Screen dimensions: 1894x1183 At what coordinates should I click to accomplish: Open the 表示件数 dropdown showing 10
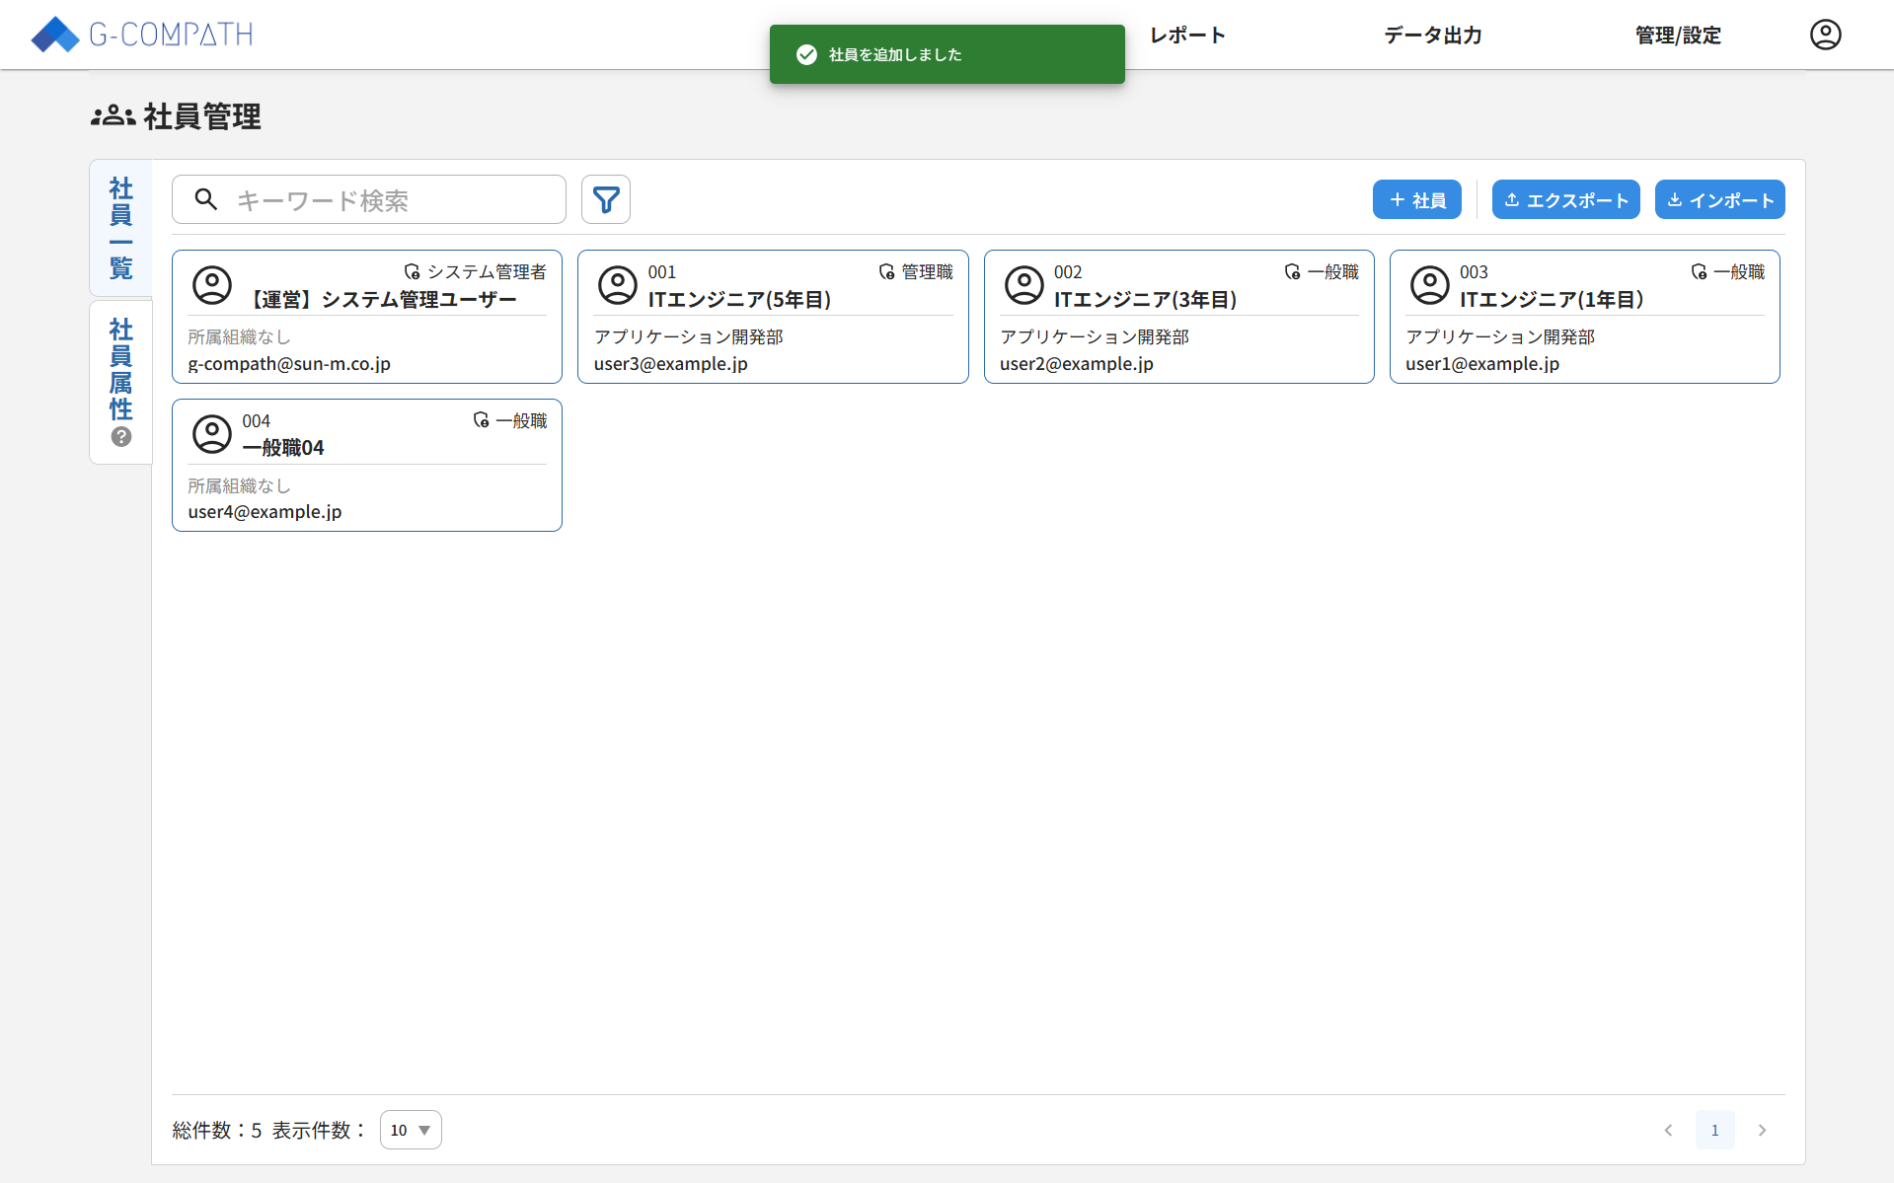tap(411, 1130)
